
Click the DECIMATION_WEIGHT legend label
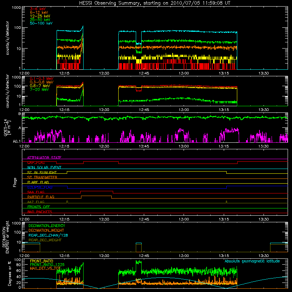pyautogui.click(x=46, y=230)
